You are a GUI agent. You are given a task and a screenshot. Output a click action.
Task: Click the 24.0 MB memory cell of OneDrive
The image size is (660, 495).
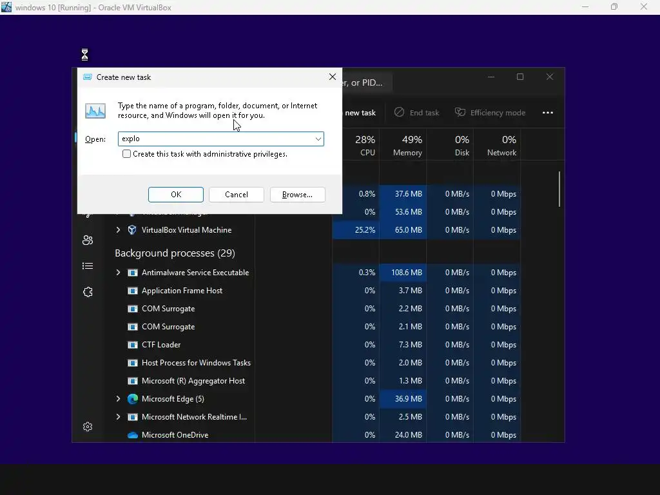(403, 435)
